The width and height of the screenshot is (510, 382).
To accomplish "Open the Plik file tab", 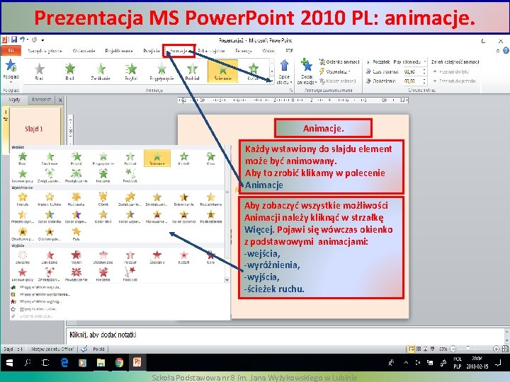I will [x=11, y=51].
